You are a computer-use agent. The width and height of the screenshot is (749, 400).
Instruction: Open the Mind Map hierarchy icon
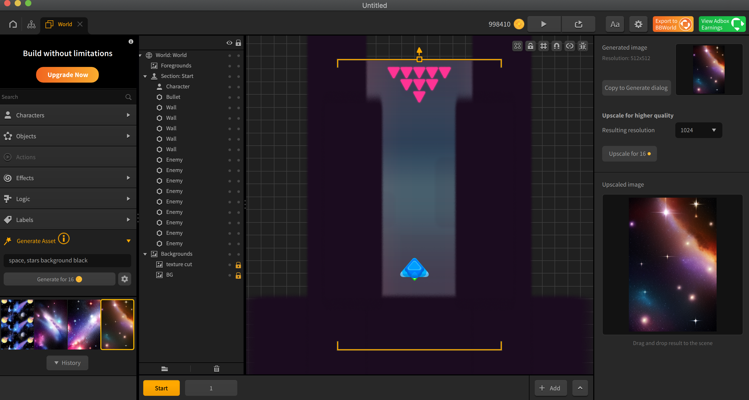click(x=31, y=24)
